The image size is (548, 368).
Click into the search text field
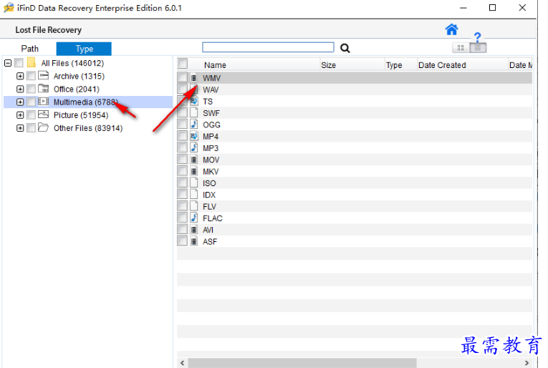click(x=268, y=47)
